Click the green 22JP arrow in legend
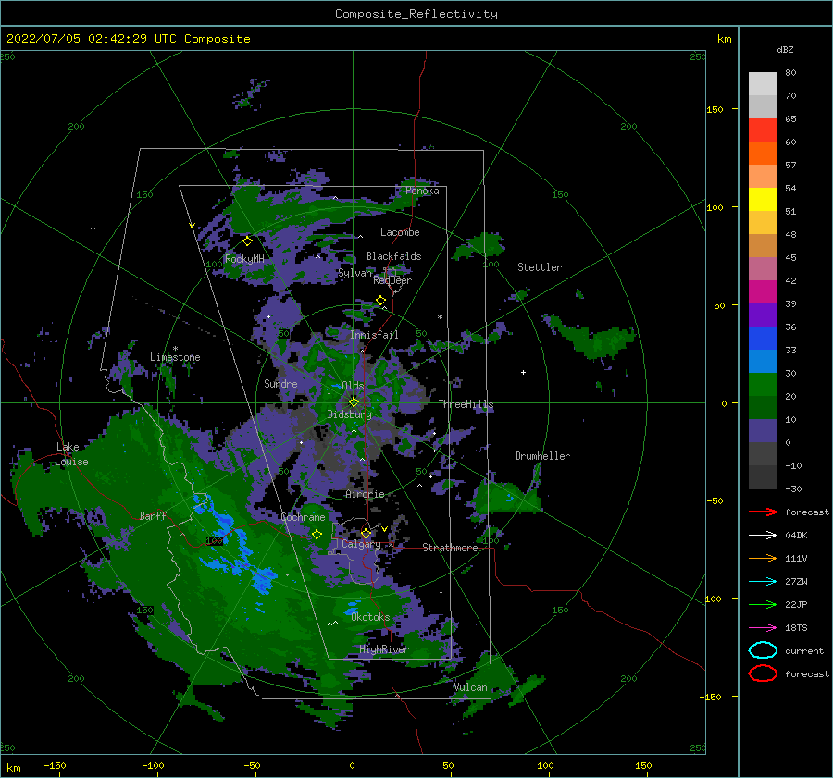The image size is (833, 778). (x=763, y=604)
